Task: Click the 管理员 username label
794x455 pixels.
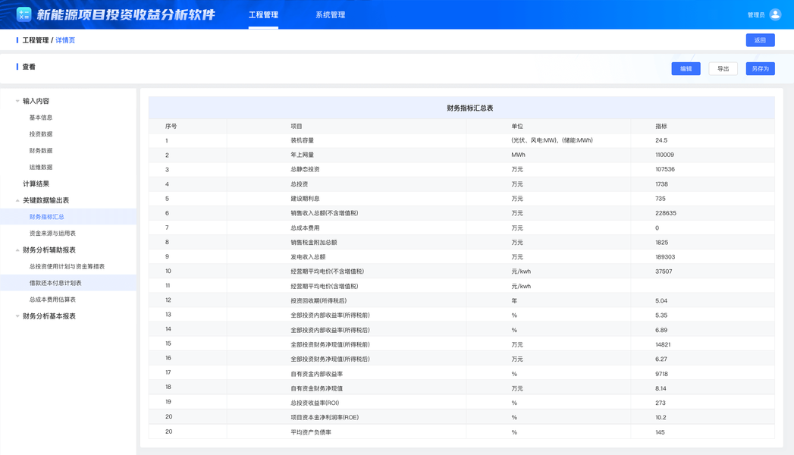Action: coord(756,14)
